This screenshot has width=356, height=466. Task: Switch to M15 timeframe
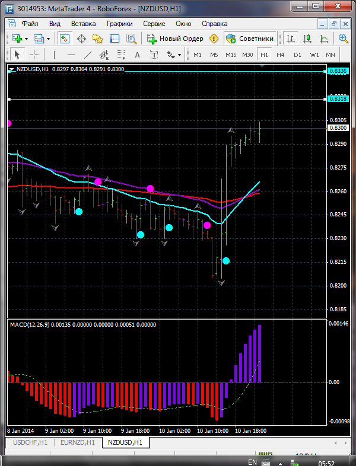pos(231,55)
